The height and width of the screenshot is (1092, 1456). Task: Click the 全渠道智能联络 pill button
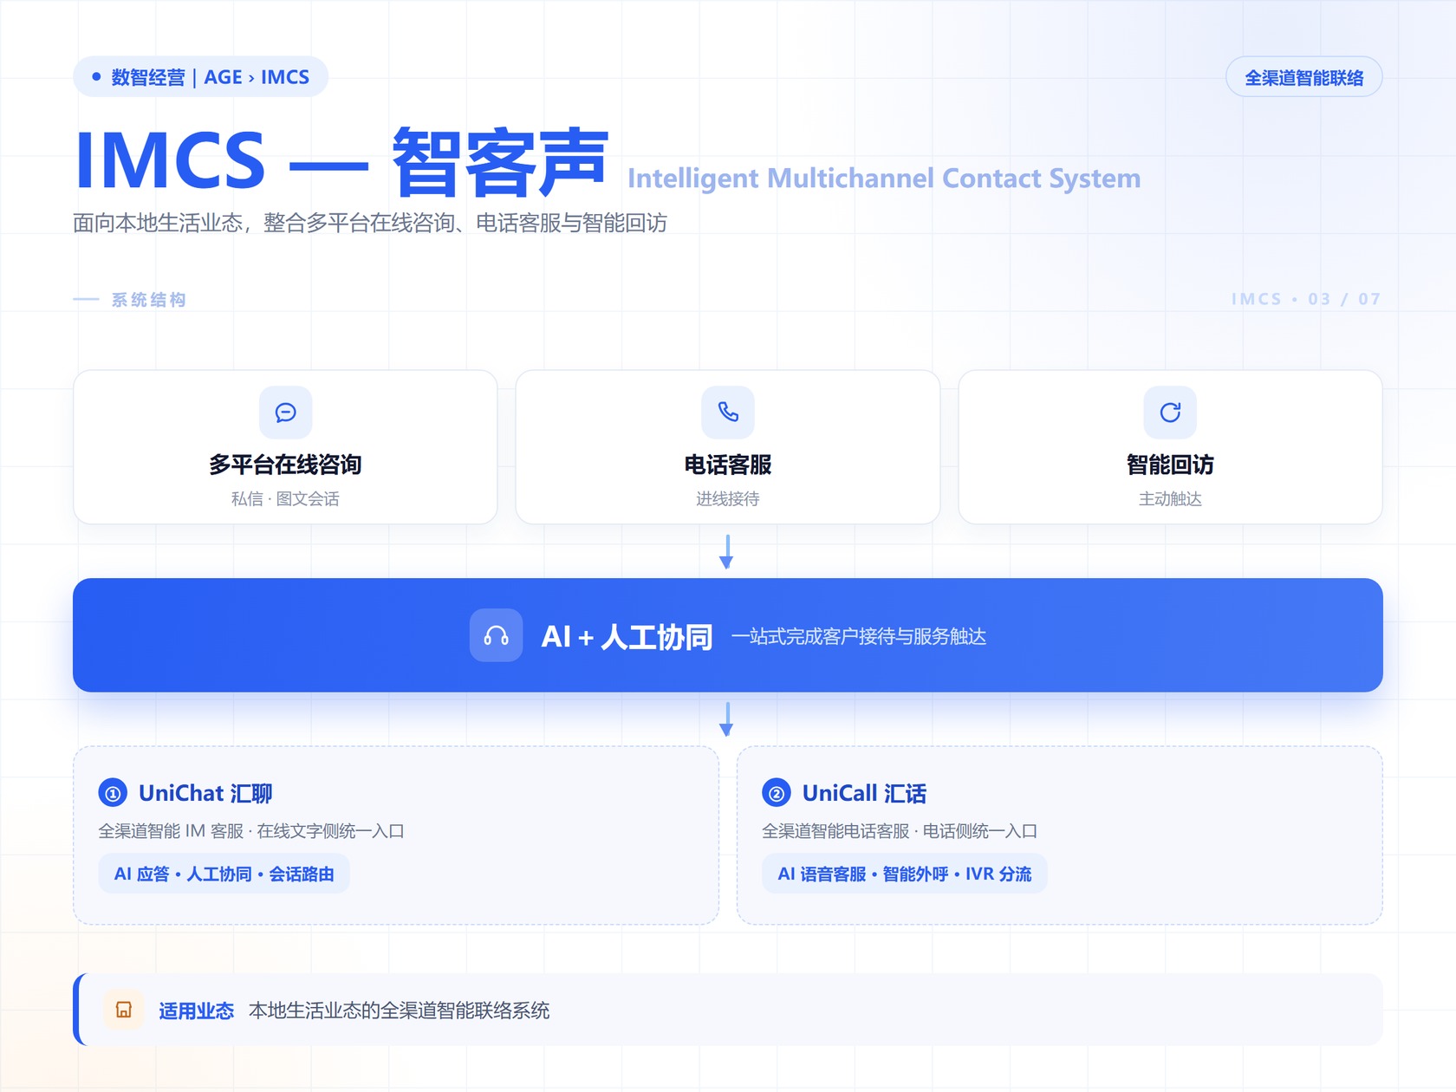[x=1303, y=78]
